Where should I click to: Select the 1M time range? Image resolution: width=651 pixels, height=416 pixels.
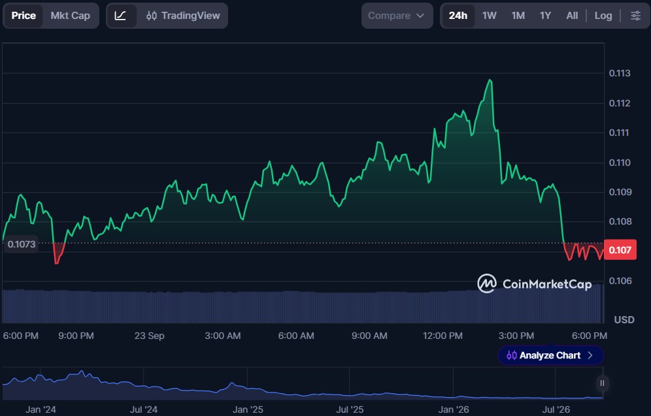click(x=518, y=16)
